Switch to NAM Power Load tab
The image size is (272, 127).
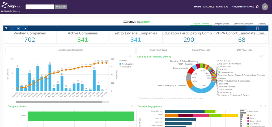click(244, 50)
